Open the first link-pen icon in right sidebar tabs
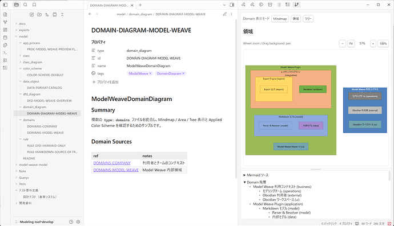The width and height of the screenshot is (394, 226). point(243,5)
